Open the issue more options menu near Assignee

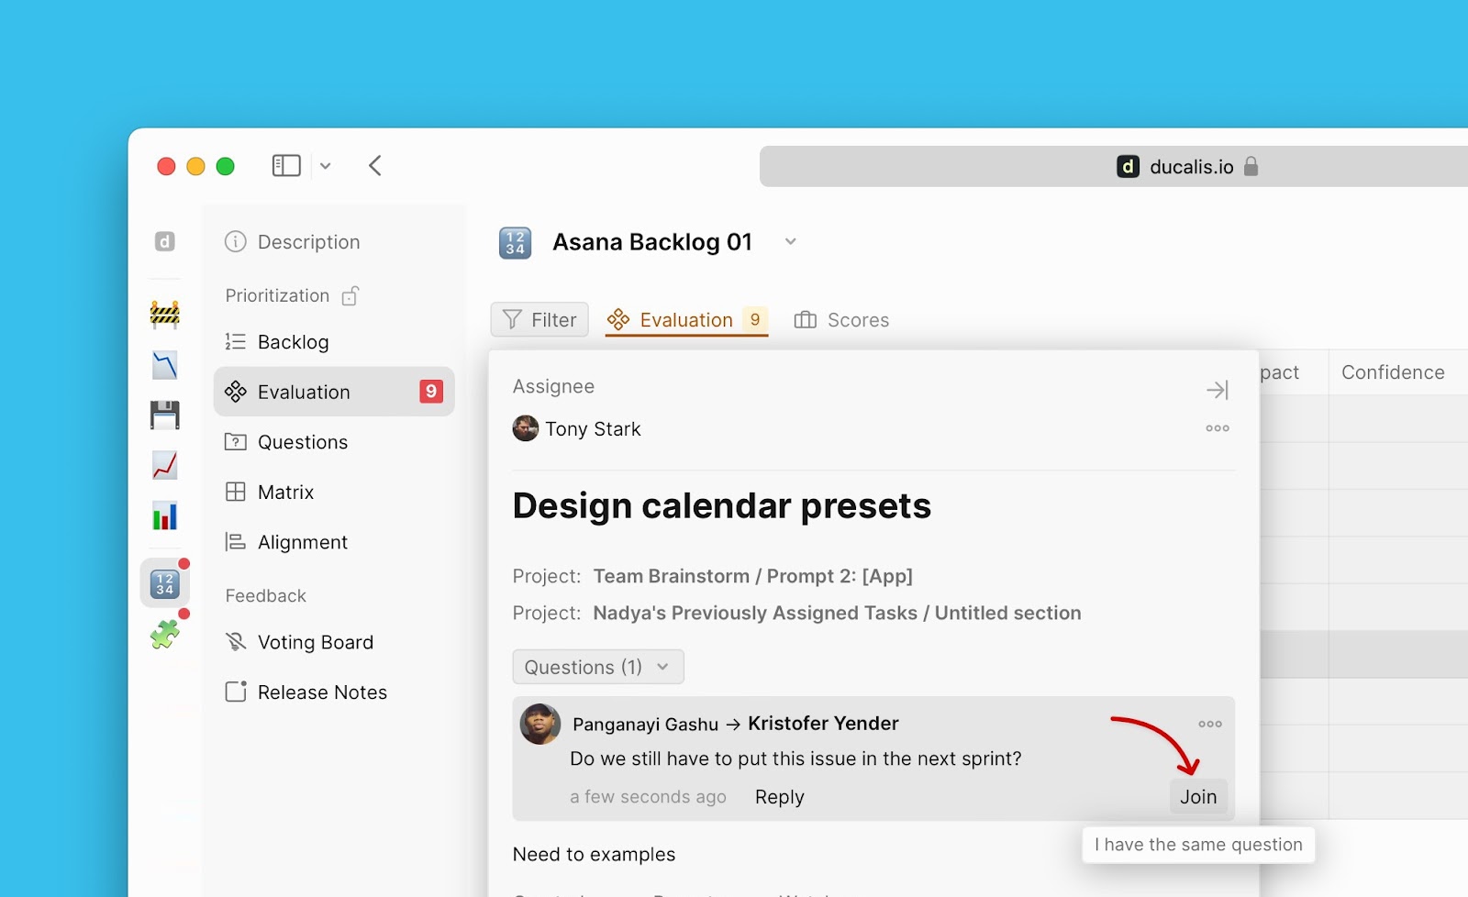[1218, 428]
